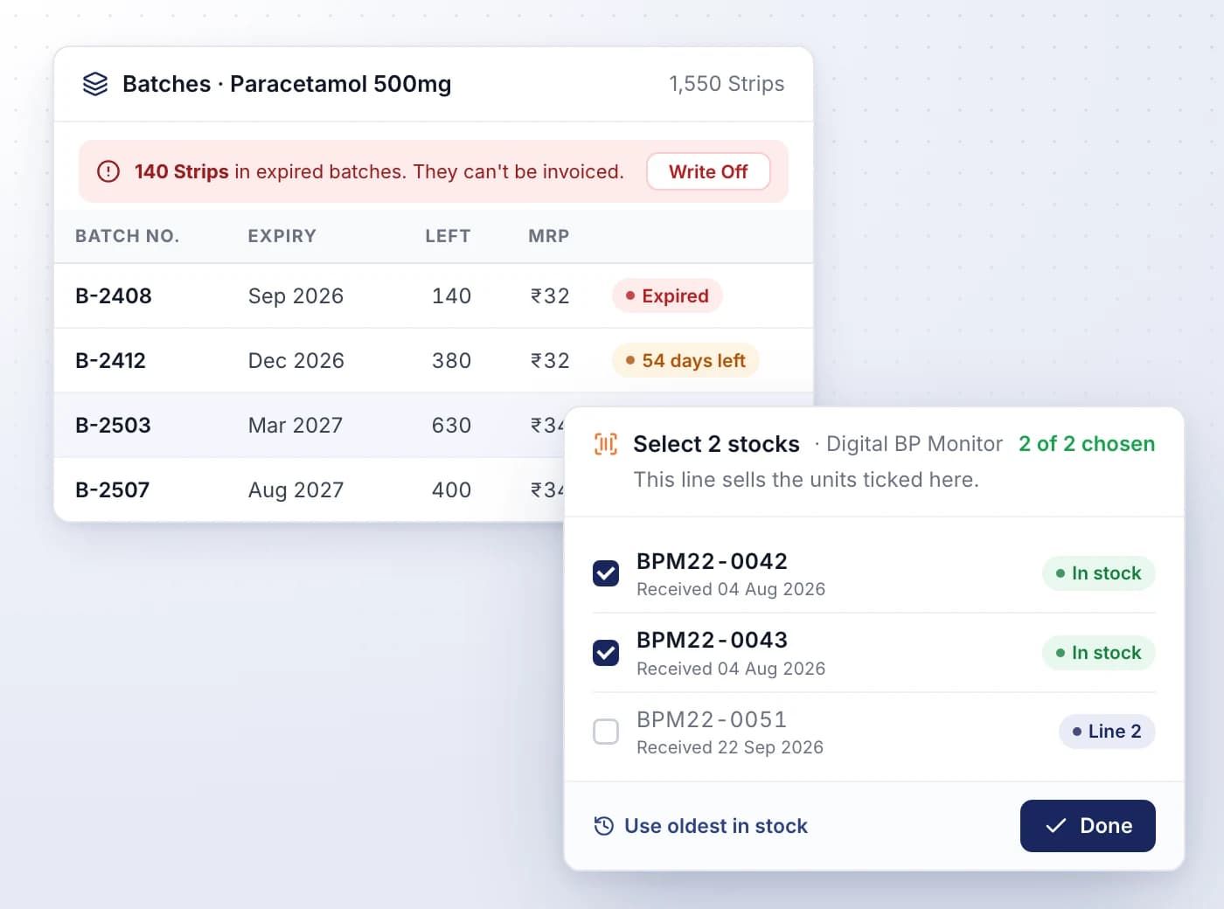1224x909 pixels.
Task: Click the 1,550 Strips total
Action: click(727, 84)
